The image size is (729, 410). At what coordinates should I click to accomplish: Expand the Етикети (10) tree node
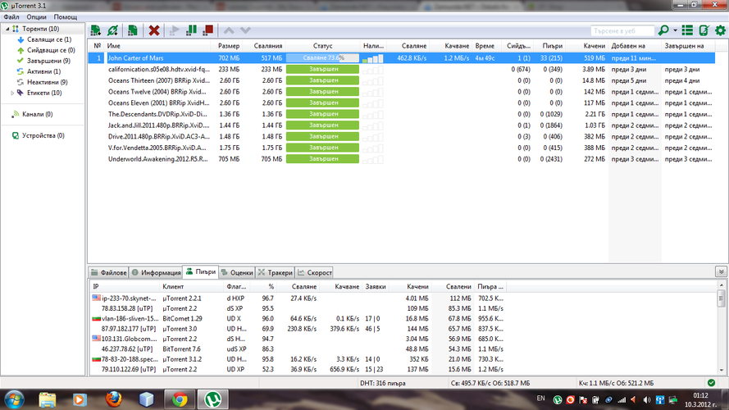[12, 93]
